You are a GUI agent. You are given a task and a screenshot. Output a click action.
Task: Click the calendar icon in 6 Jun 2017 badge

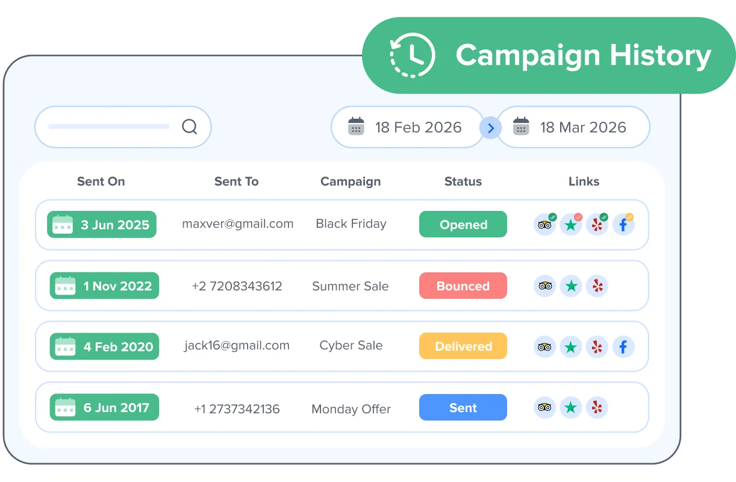coord(65,407)
